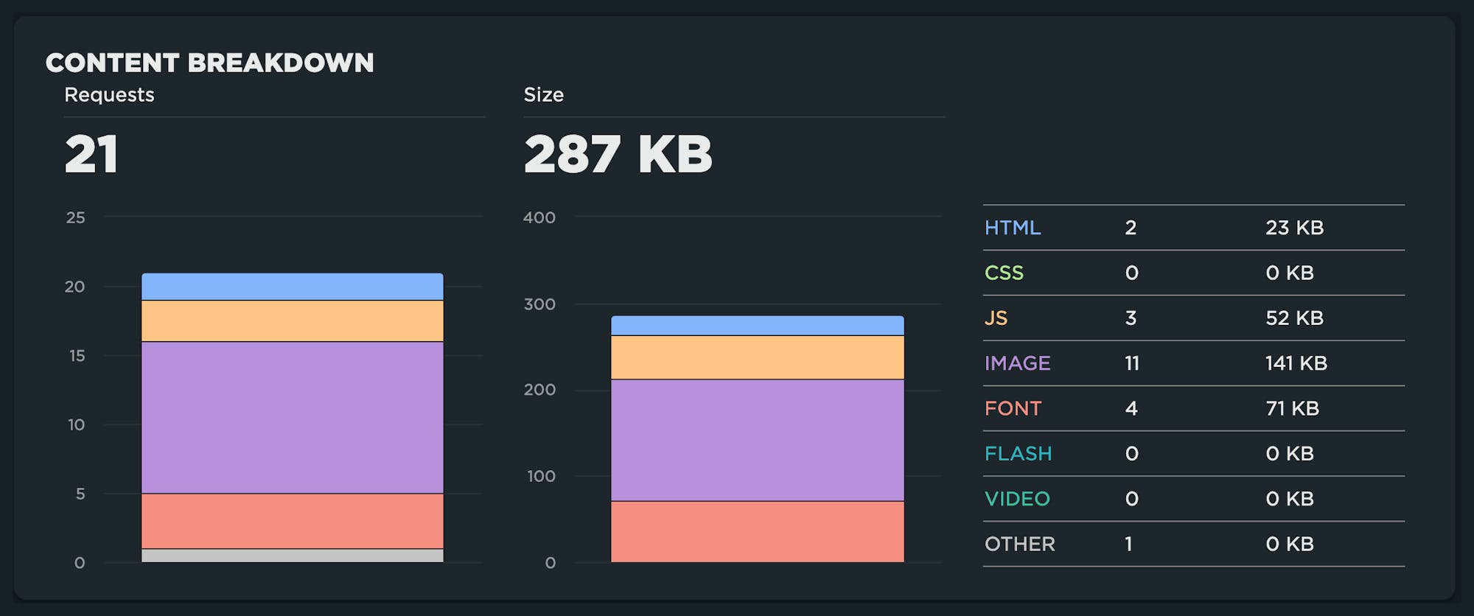Click the blue HTML segment in Requests bar
This screenshot has height=616, width=1474.
(x=292, y=287)
